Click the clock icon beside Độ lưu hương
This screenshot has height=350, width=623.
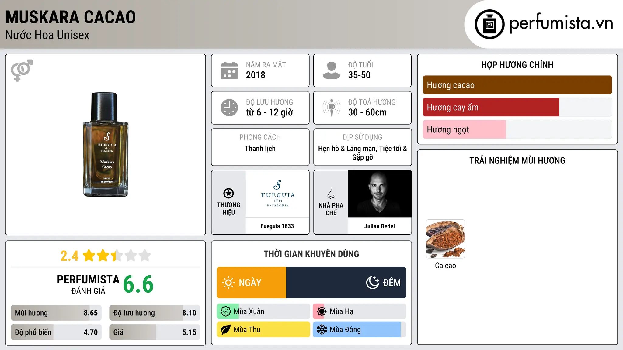click(229, 108)
